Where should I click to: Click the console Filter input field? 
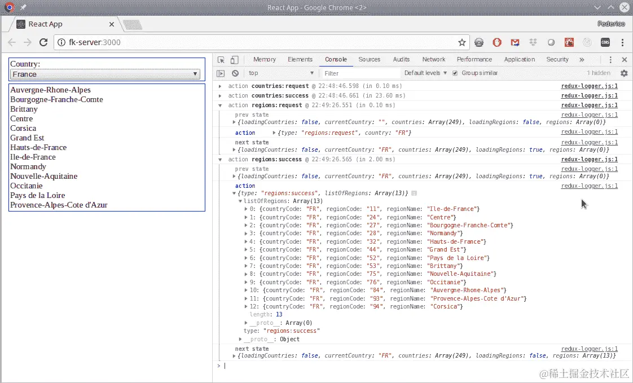[359, 73]
